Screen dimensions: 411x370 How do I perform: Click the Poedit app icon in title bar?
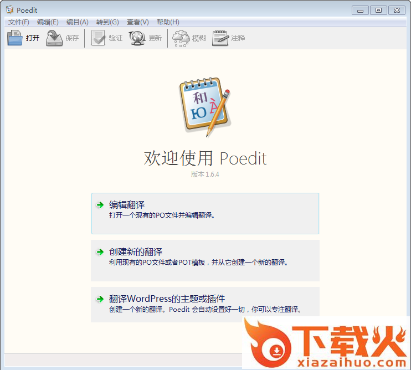[10, 10]
